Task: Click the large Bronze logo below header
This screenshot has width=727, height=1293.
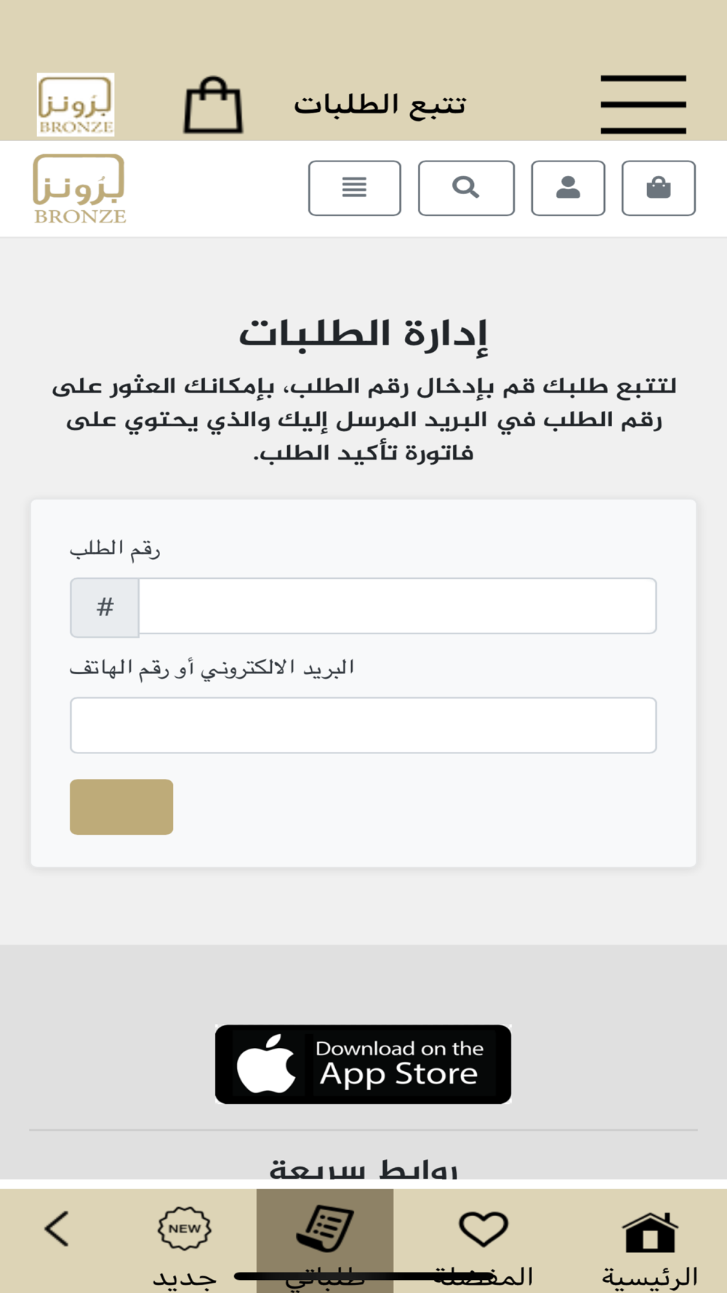Action: click(x=79, y=188)
